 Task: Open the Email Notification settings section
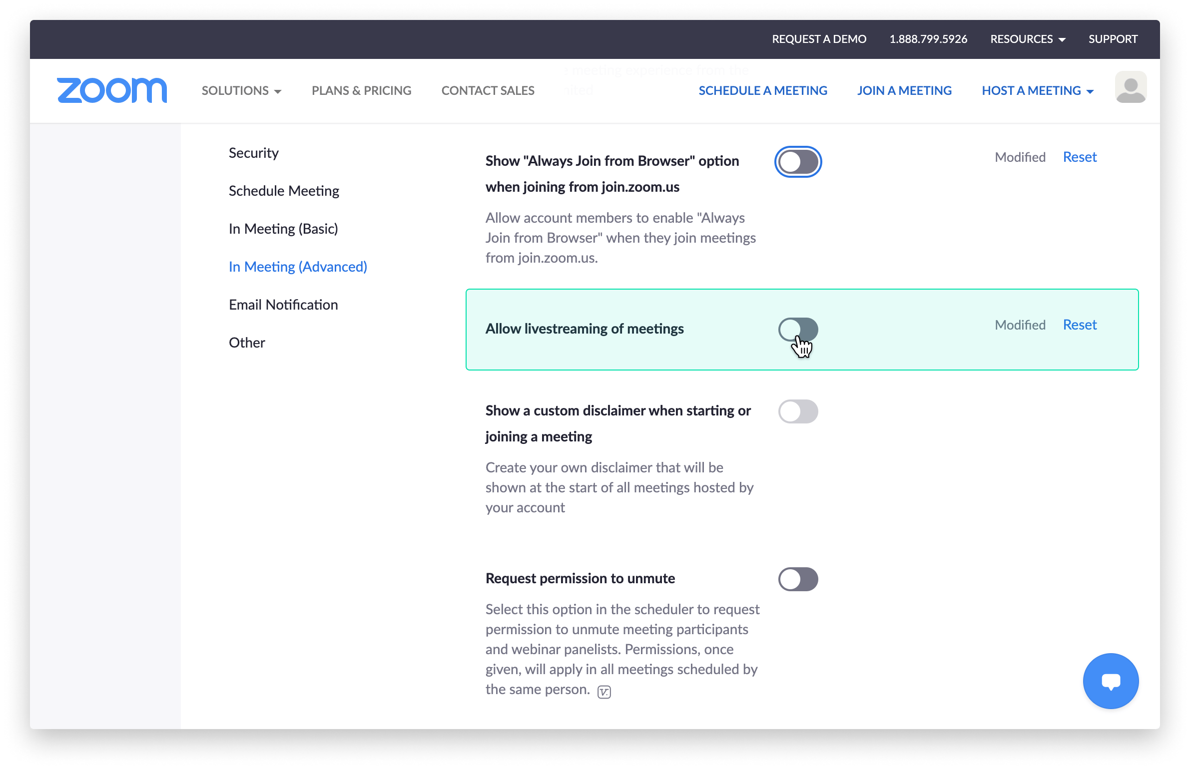click(x=283, y=304)
